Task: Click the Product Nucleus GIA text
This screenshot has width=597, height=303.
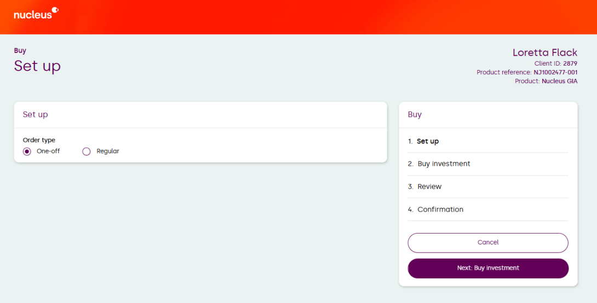Action: (x=546, y=81)
